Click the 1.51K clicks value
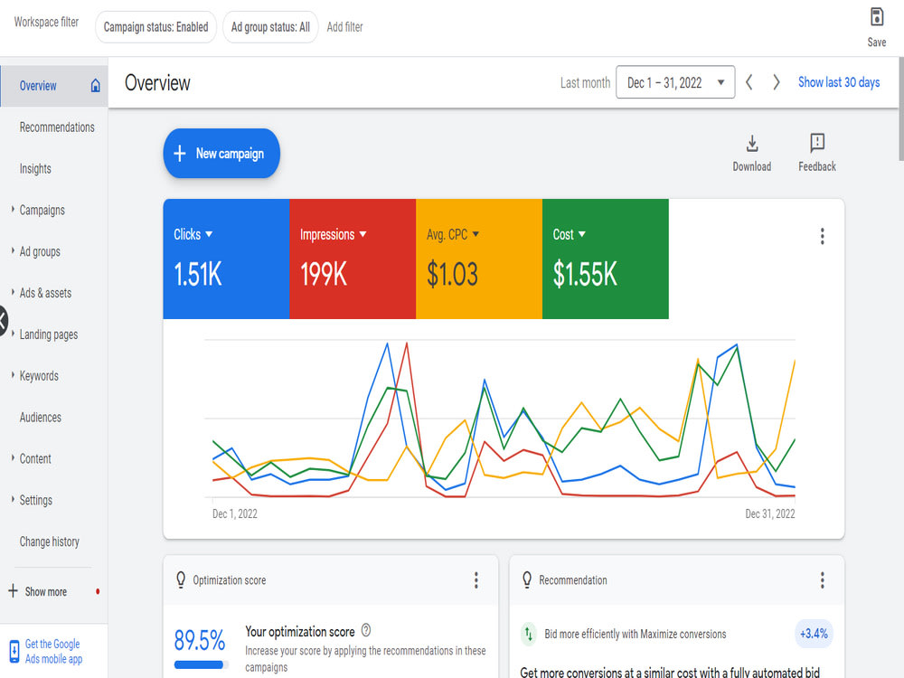The image size is (904, 678). (x=197, y=274)
